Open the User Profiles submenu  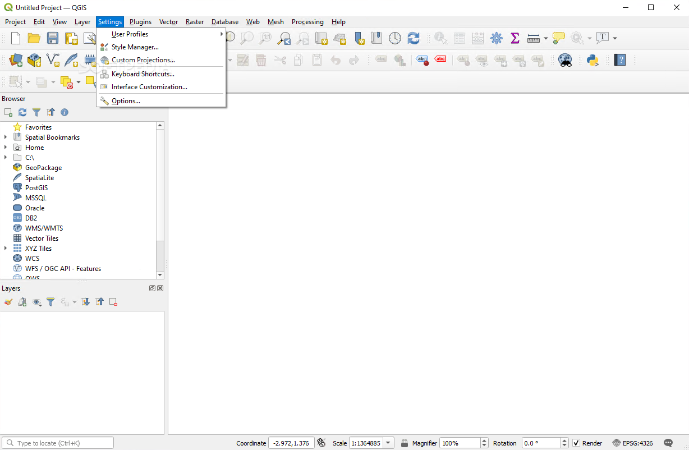[161, 34]
